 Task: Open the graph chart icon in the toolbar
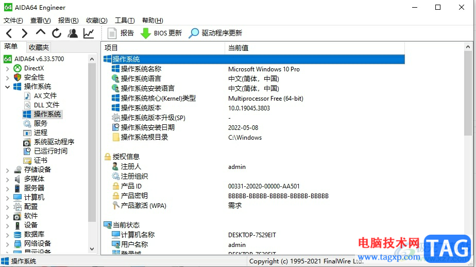coord(89,33)
